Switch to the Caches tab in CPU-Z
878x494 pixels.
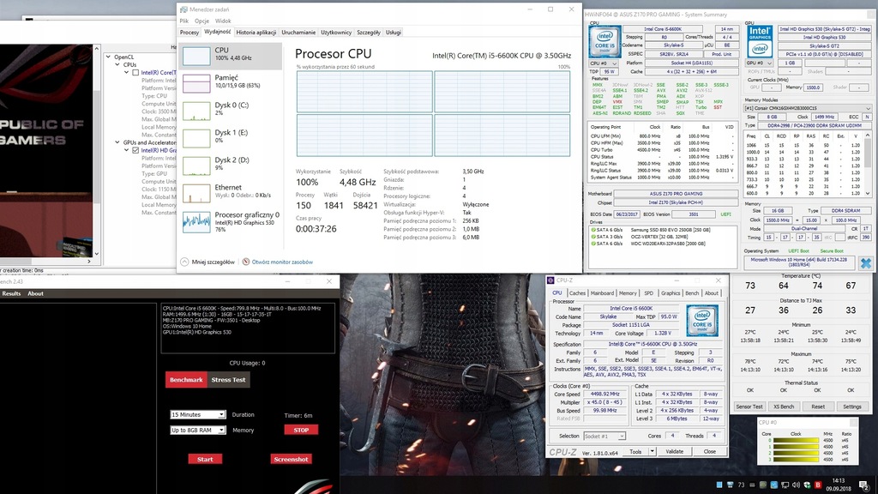[x=577, y=293]
